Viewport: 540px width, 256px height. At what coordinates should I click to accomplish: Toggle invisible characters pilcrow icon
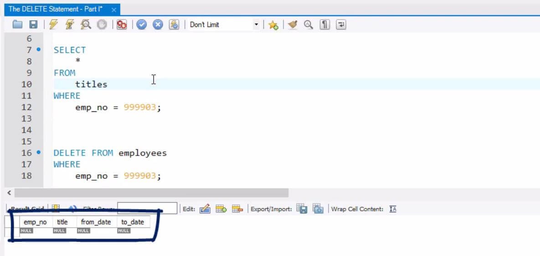coord(324,25)
